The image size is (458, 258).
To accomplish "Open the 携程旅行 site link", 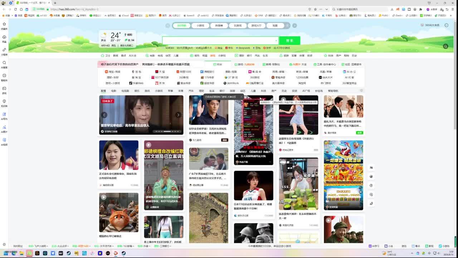I will (207, 72).
